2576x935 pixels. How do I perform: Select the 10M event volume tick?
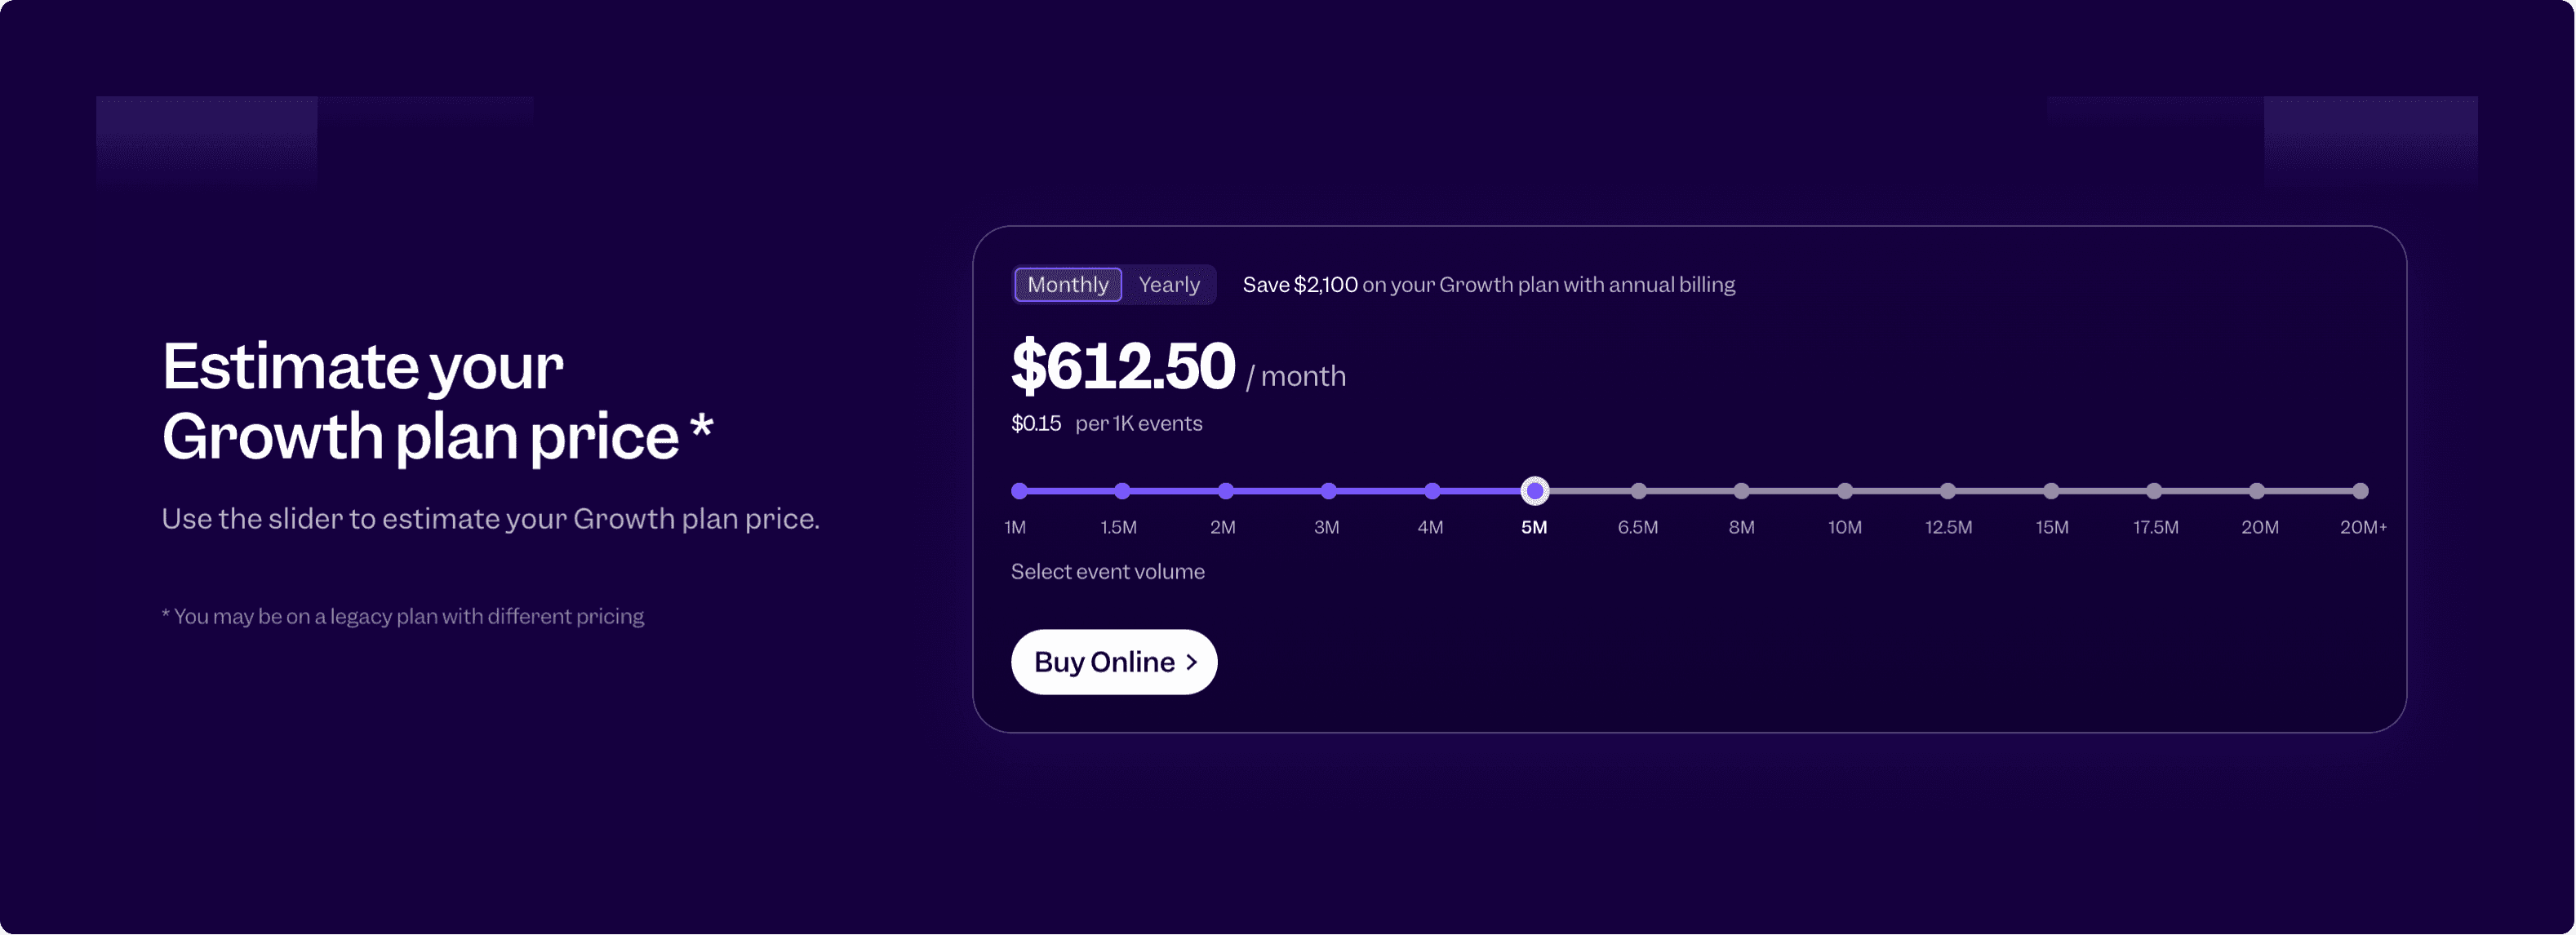click(x=1845, y=490)
